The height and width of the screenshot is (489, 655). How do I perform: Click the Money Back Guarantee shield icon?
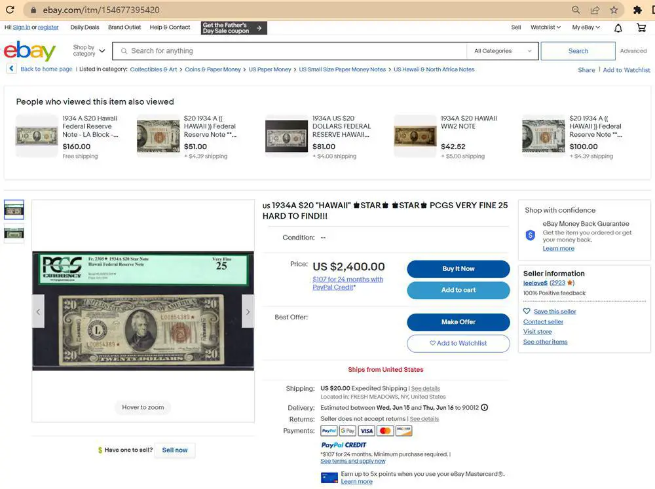coord(530,235)
